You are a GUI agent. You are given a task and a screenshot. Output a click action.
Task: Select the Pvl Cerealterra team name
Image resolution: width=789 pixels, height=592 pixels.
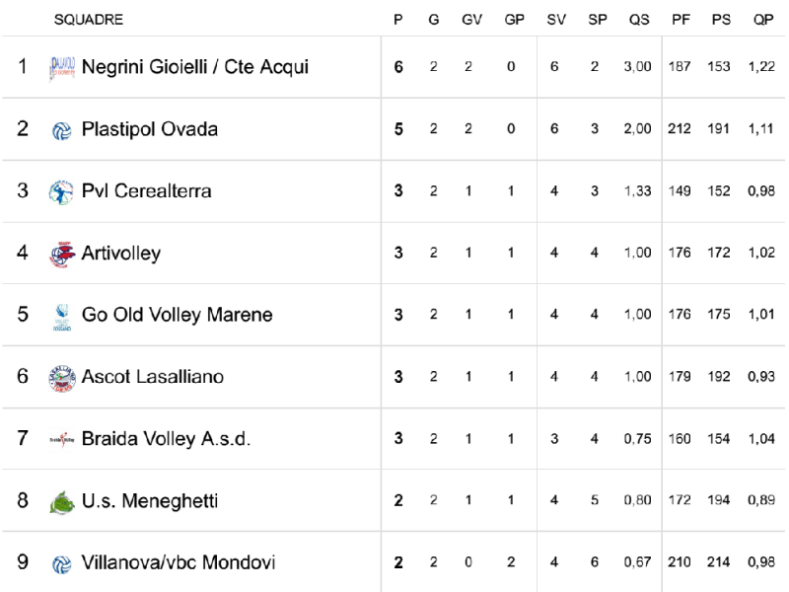(146, 191)
